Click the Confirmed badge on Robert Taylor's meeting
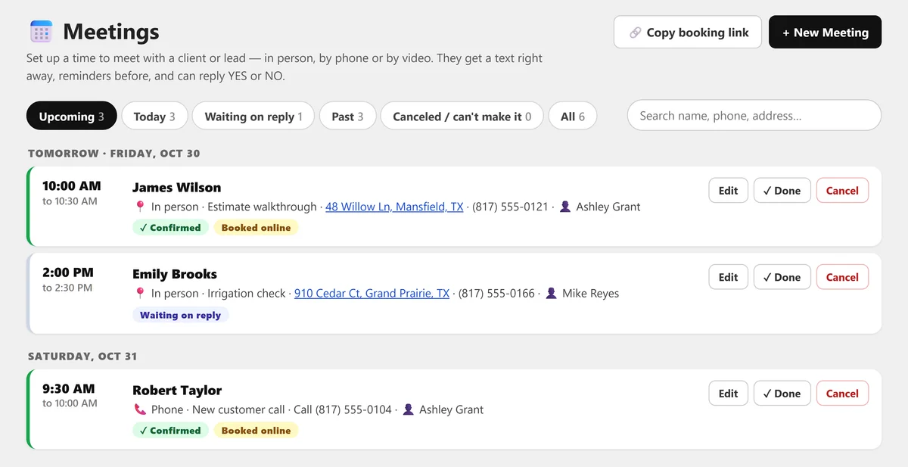The image size is (908, 467). coord(170,431)
